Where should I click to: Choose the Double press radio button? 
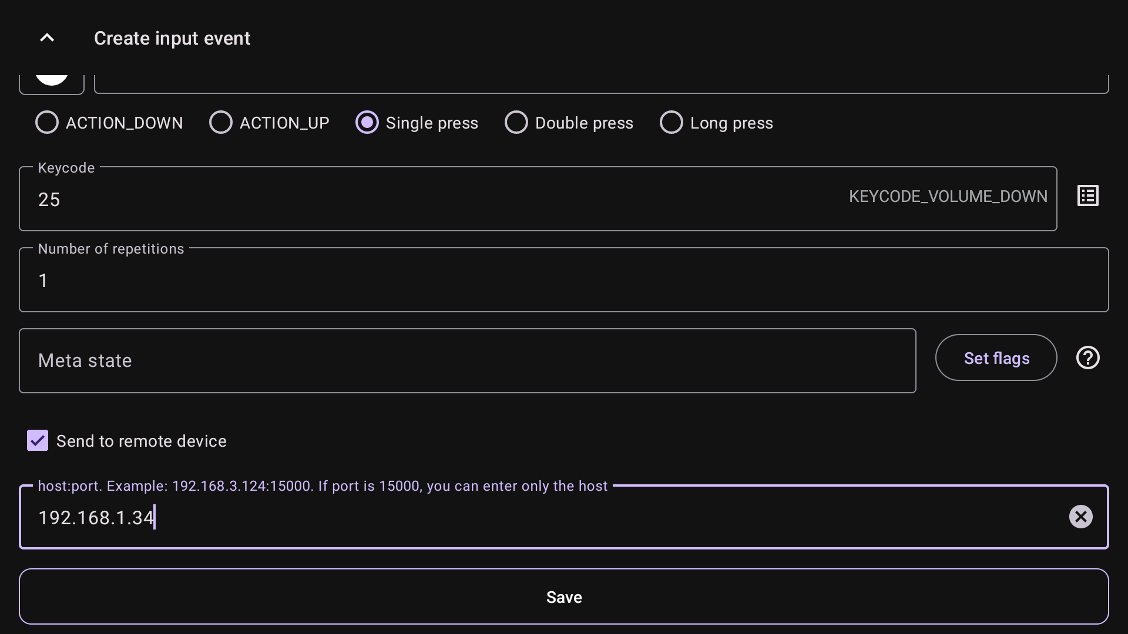point(516,123)
